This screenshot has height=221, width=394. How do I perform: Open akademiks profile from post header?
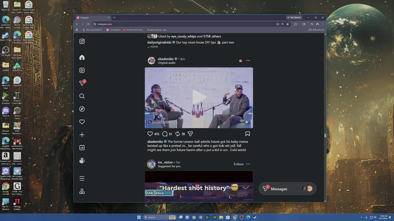pos(166,59)
